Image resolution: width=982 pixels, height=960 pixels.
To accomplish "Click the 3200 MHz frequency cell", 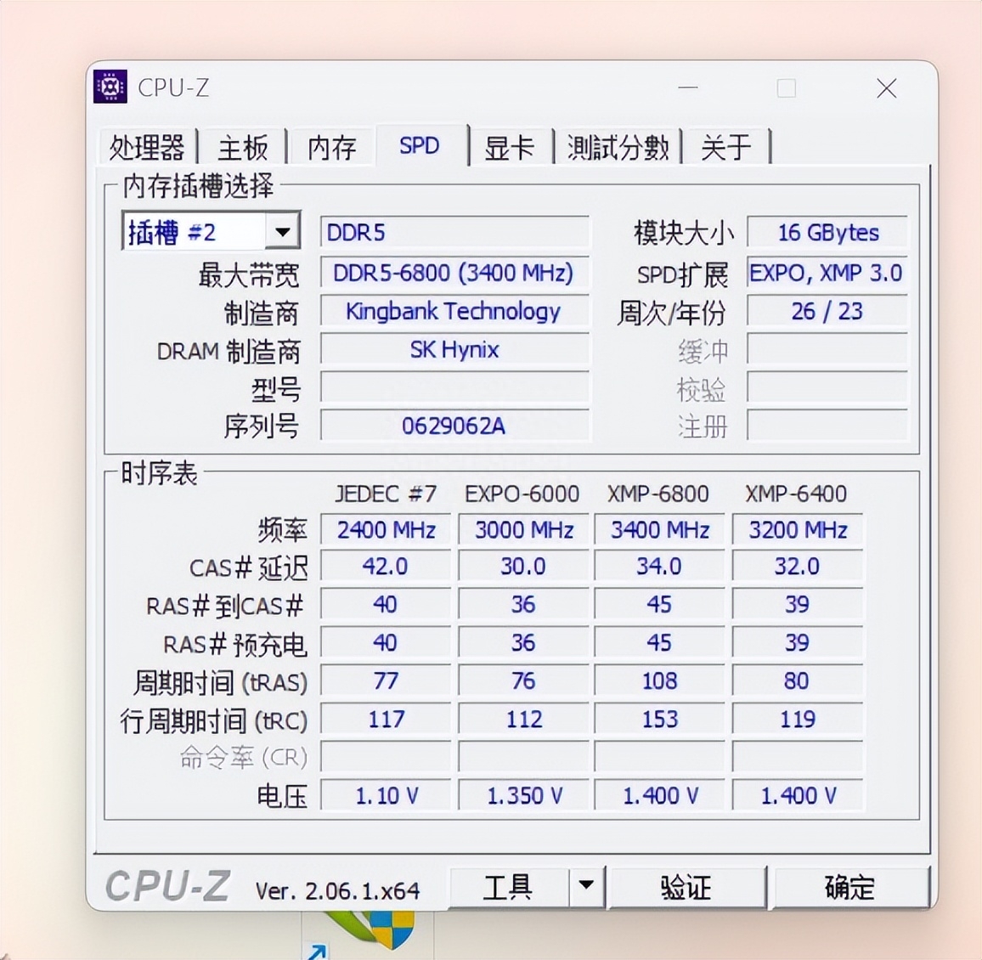I will [798, 530].
